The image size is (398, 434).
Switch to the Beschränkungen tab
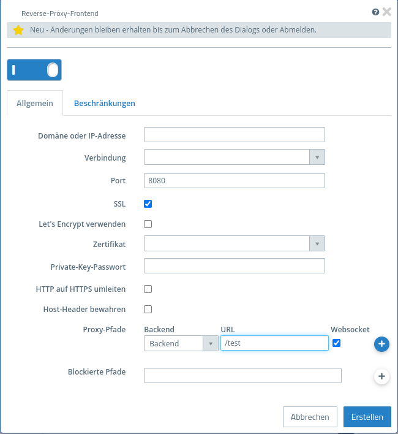click(105, 104)
